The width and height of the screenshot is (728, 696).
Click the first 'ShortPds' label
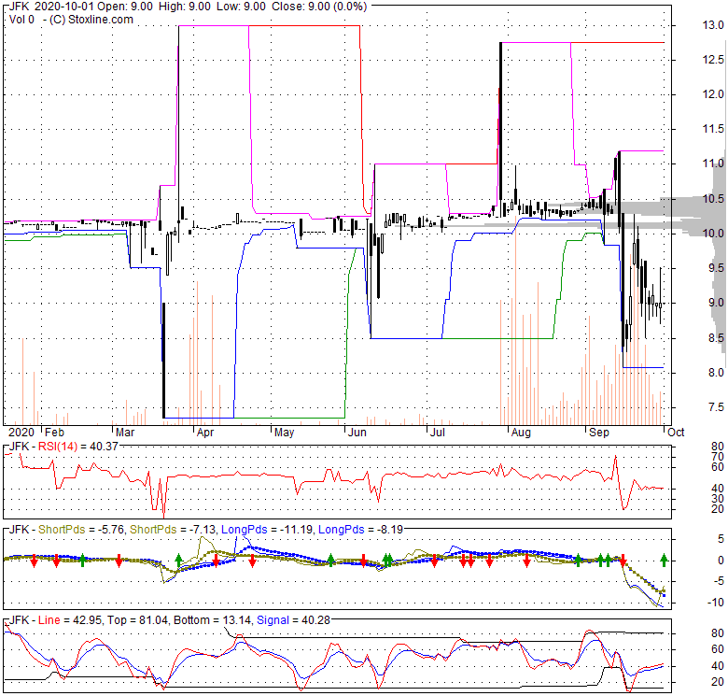pos(62,530)
